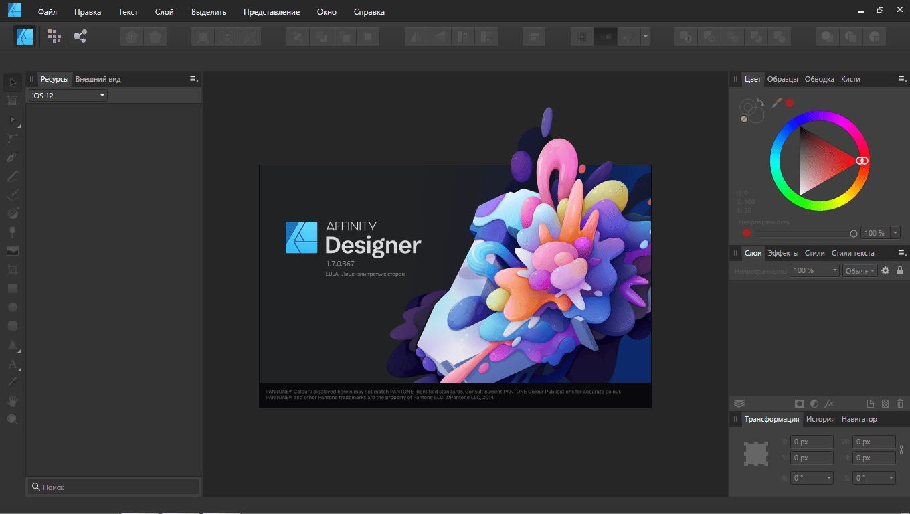The image size is (910, 514).
Task: Switch to История tab
Action: tap(820, 419)
